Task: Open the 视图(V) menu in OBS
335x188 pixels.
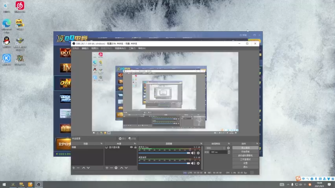Action: pyautogui.click(x=95, y=48)
